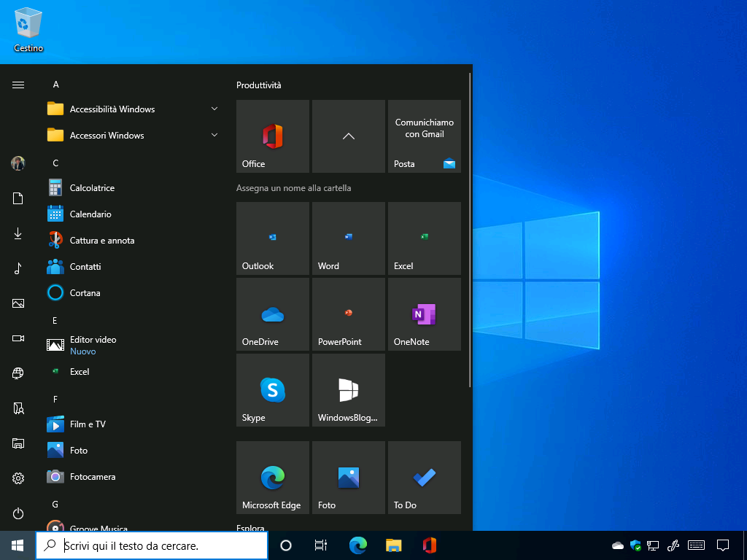This screenshot has width=747, height=560.
Task: Open Office from the taskbar
Action: pos(429,545)
